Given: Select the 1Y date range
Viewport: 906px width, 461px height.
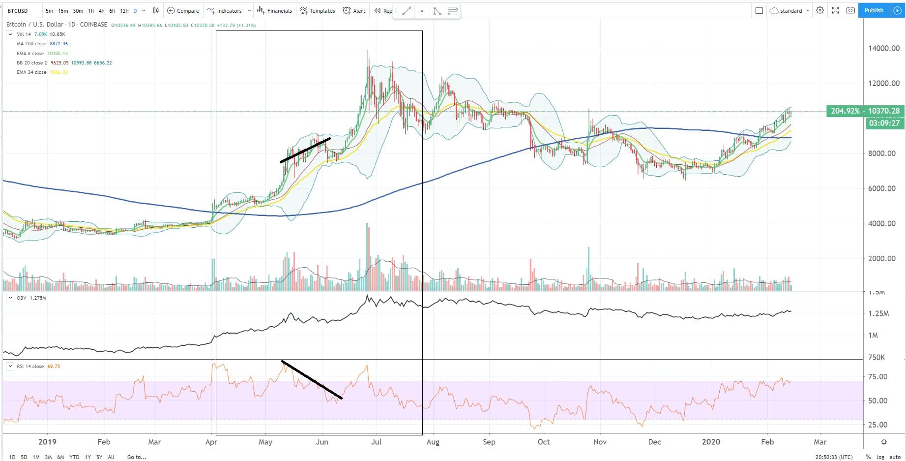Looking at the screenshot, I should [x=88, y=457].
